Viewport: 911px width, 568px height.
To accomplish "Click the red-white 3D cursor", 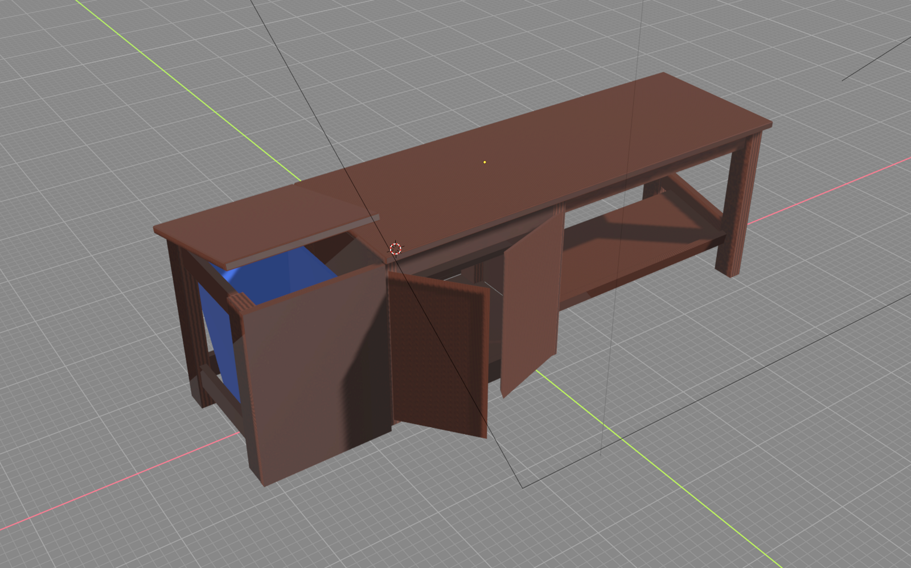I will point(395,249).
